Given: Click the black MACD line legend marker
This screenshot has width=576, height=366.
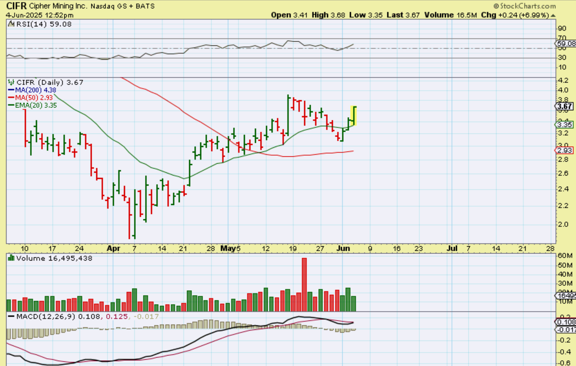Looking at the screenshot, I should tap(11, 316).
